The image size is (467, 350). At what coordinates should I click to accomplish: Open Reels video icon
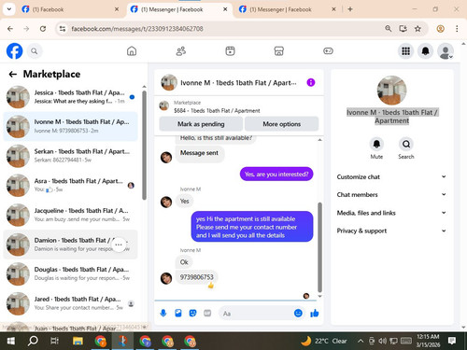point(230,51)
